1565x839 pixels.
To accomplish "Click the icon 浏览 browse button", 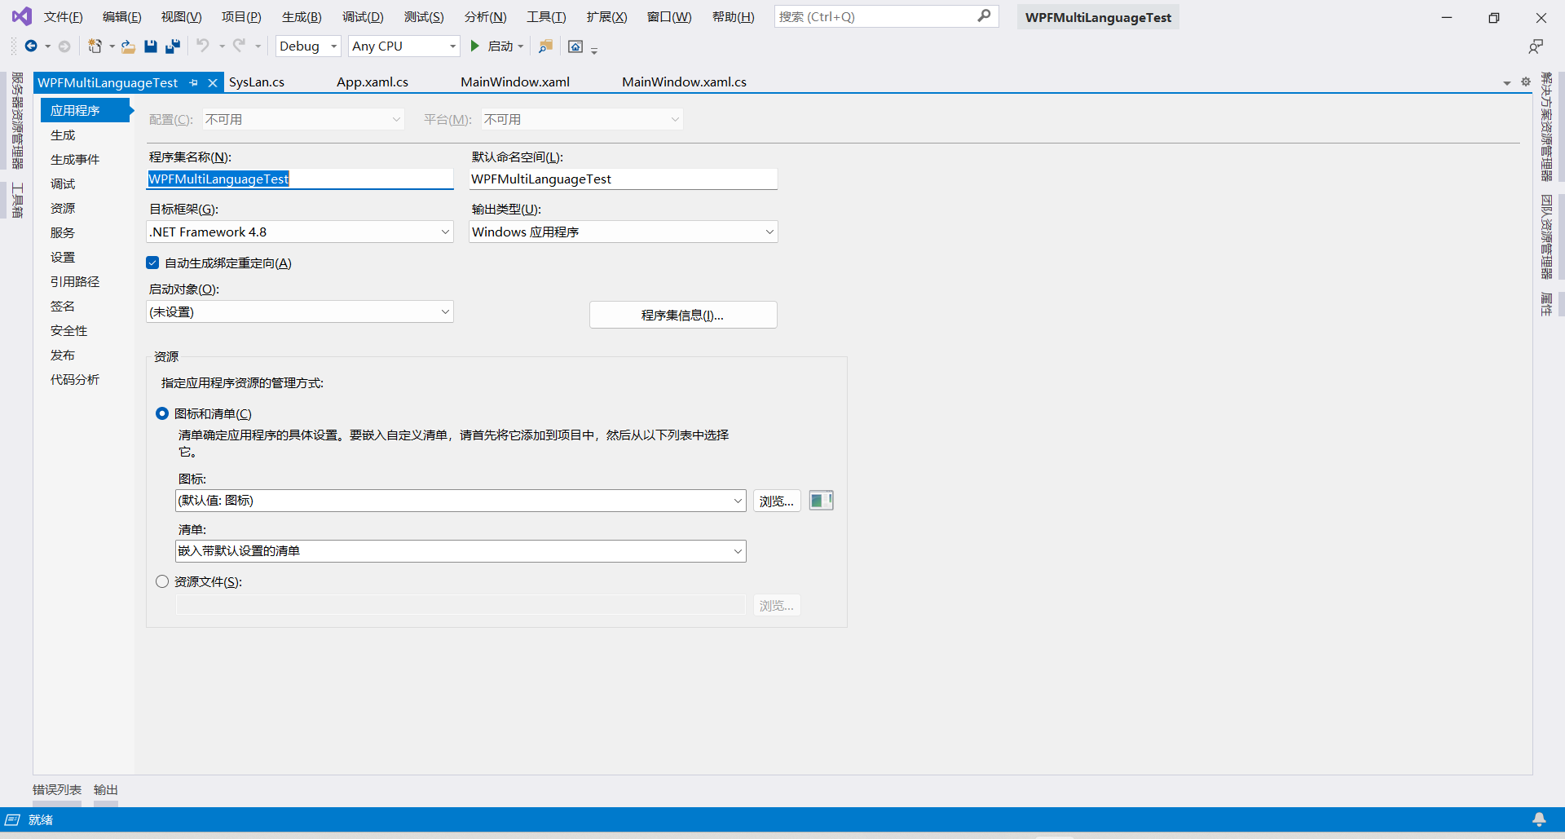I will (x=777, y=501).
